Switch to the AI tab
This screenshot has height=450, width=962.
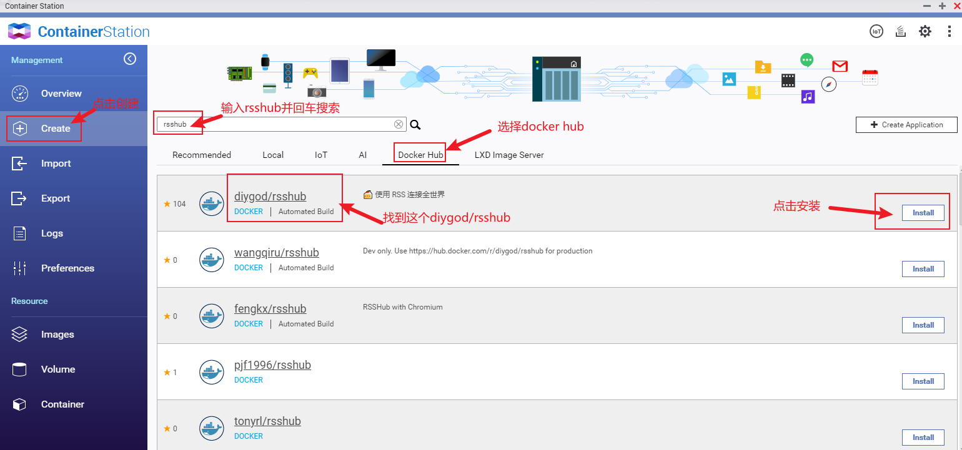(363, 155)
